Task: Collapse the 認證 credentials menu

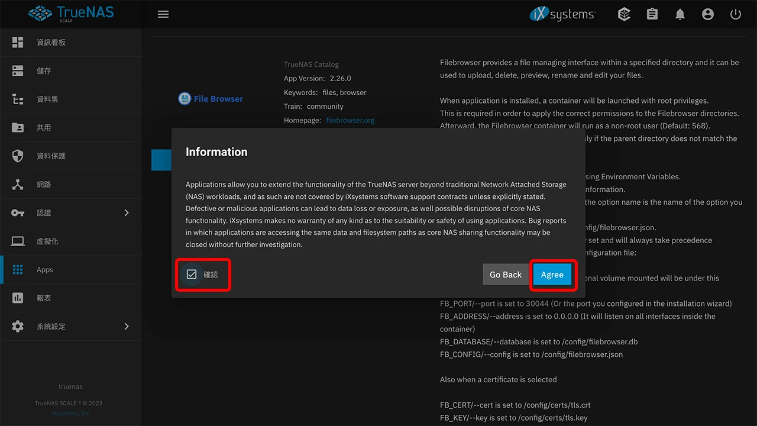Action: (x=126, y=212)
